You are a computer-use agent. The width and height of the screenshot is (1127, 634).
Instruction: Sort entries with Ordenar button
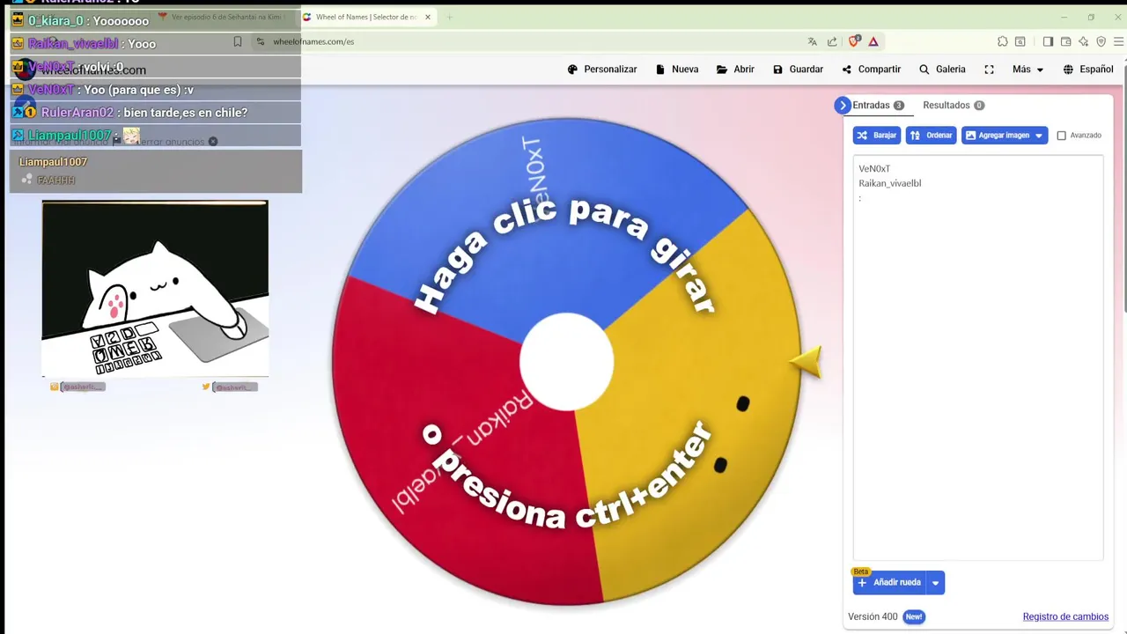pyautogui.click(x=931, y=136)
